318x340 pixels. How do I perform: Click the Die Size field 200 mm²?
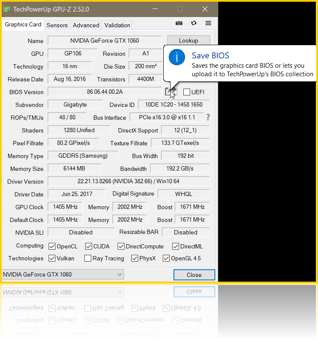[145, 66]
